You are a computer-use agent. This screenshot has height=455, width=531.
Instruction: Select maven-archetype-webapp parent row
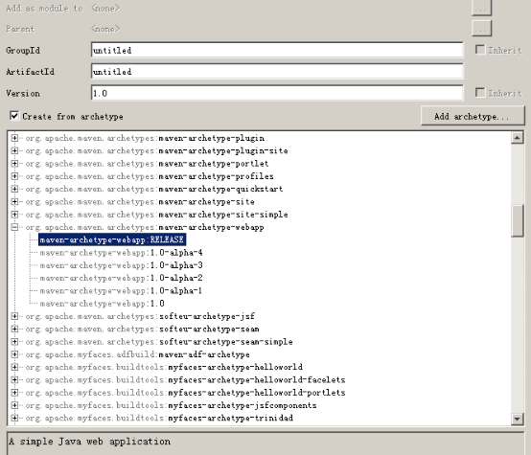pyautogui.click(x=145, y=227)
